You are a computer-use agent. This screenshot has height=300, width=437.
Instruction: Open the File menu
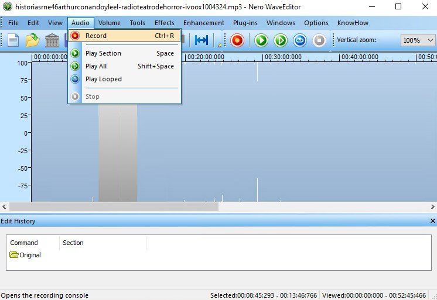point(13,23)
